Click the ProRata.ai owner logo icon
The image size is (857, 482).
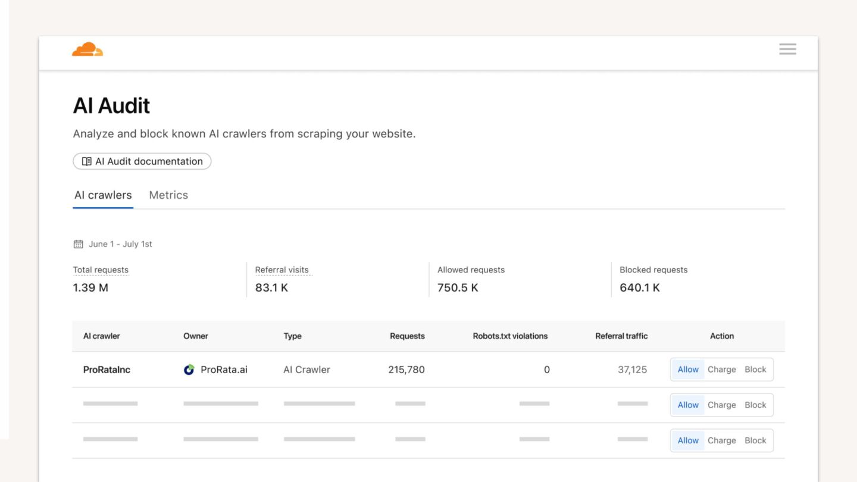click(189, 370)
